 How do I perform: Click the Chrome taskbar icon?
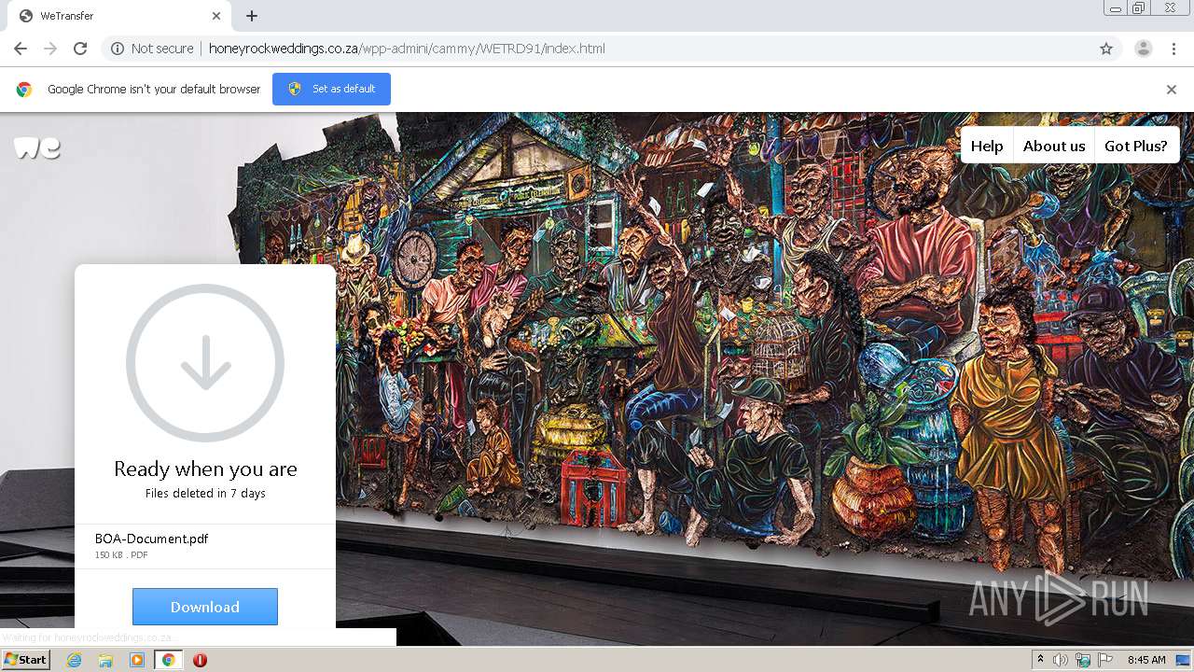169,660
